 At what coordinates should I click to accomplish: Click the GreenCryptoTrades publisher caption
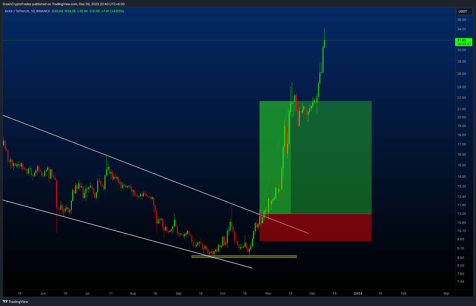(63, 4)
